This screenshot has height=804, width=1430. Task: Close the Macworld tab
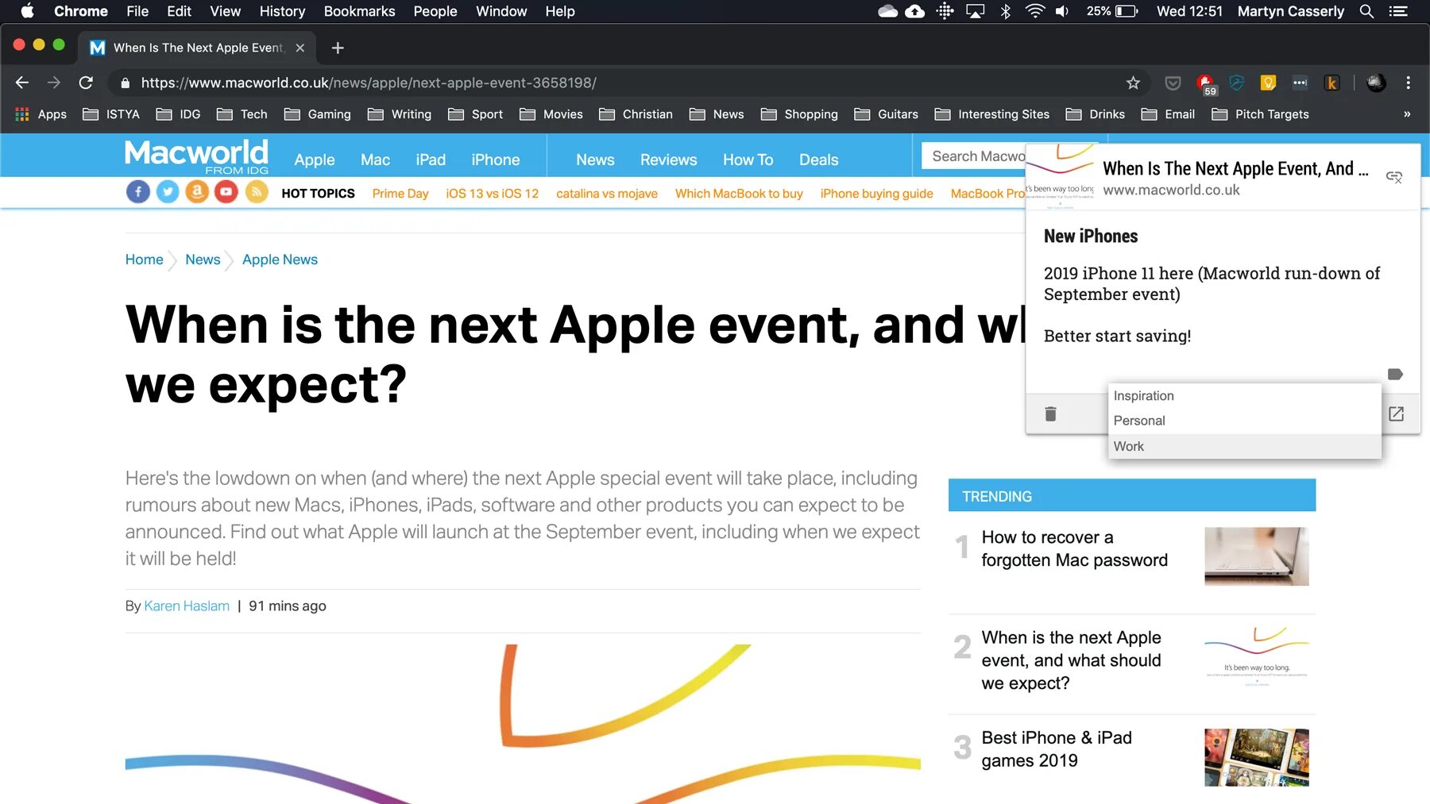click(x=300, y=48)
